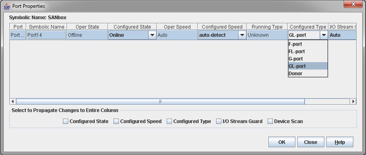Open Help for port properties
This screenshot has height=155, width=366.
coord(339,142)
